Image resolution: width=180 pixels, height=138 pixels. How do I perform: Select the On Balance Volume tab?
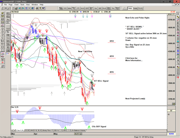(x=78, y=131)
